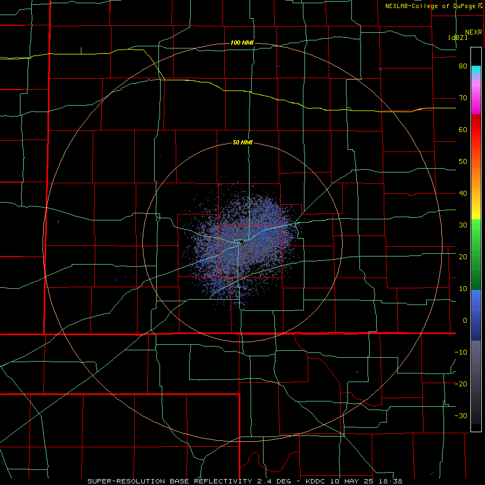This screenshot has height=485, width=485.
Task: Click the 60 dBZ scale value
Action: [463, 129]
